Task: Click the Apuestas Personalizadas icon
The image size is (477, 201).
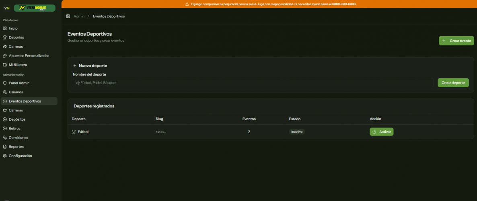Action: [x=4, y=55]
